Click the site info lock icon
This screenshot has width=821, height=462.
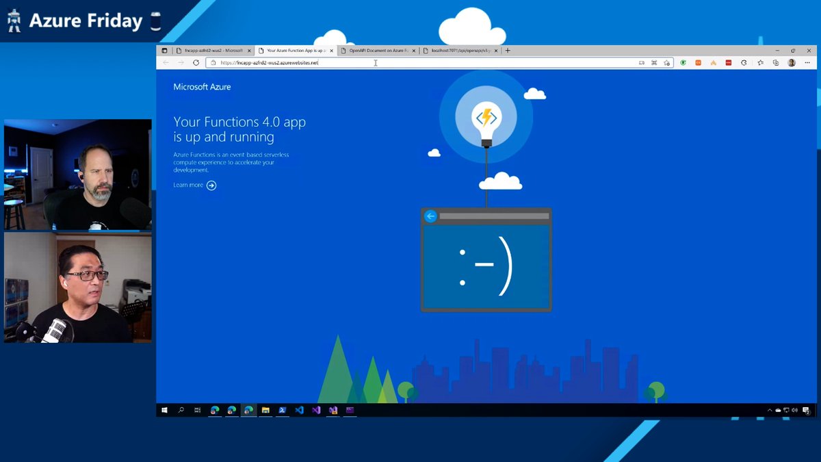[213, 62]
